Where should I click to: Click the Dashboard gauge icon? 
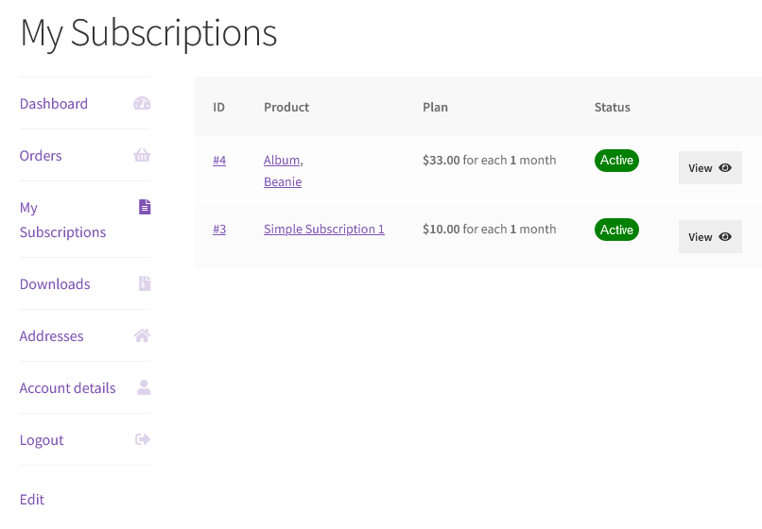(x=142, y=104)
